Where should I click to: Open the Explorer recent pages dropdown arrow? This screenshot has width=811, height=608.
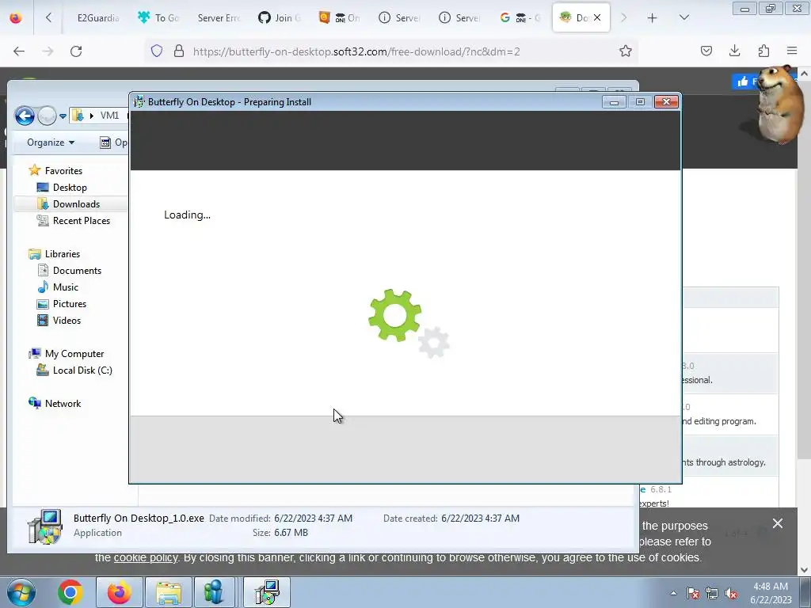(63, 116)
